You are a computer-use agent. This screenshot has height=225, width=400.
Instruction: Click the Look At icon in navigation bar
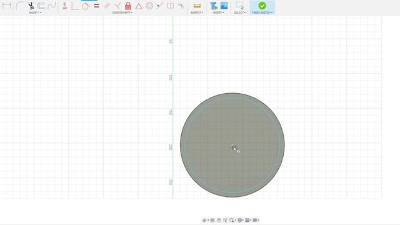(x=212, y=220)
